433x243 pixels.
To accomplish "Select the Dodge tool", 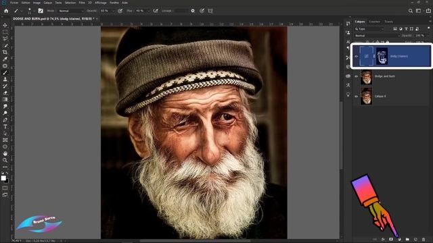I will [x=5, y=113].
